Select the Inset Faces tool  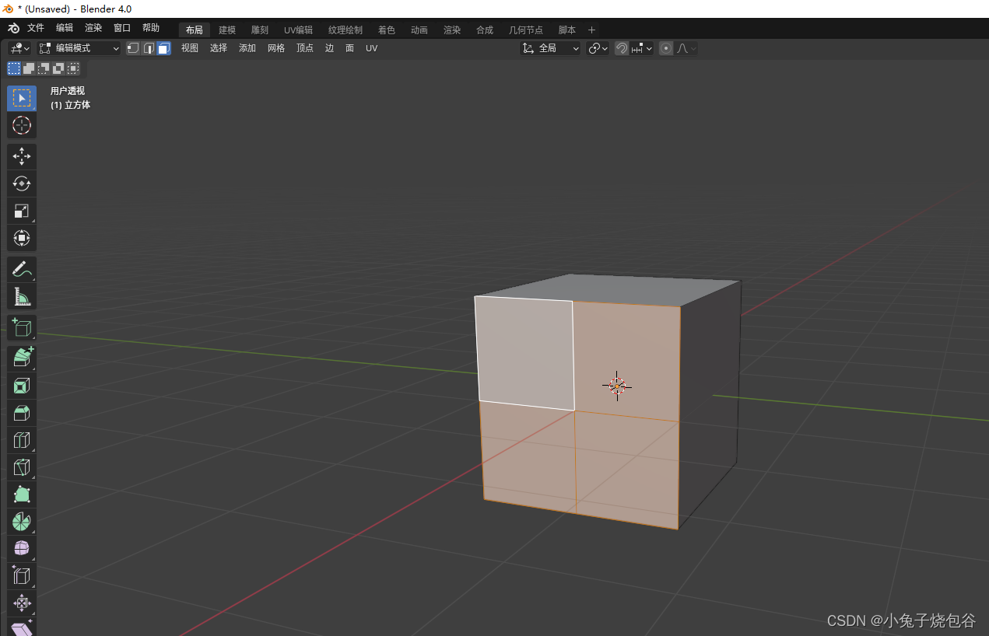[22, 386]
